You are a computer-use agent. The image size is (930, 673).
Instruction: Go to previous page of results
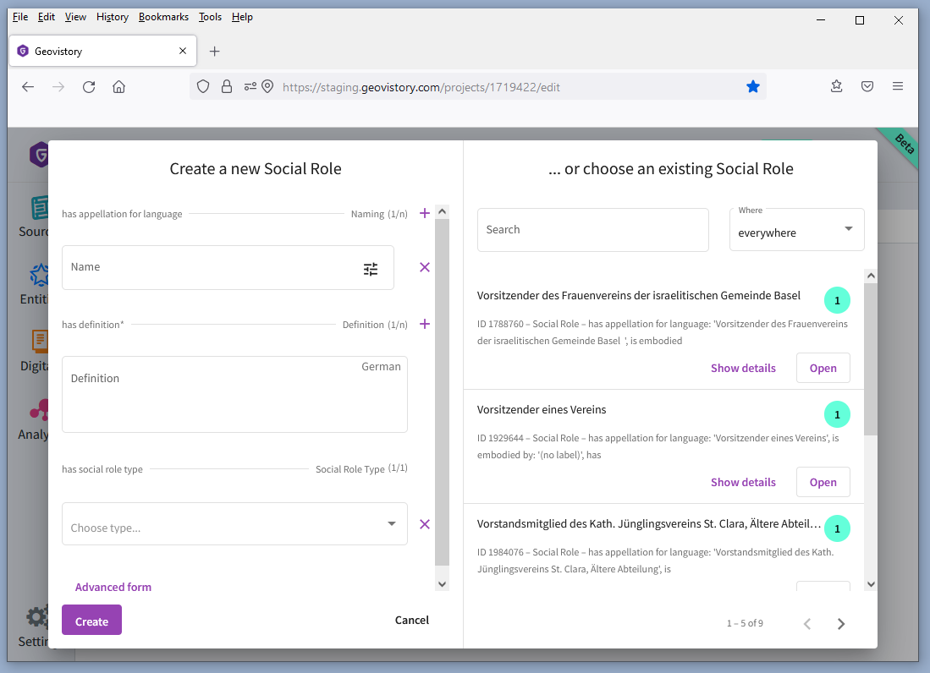coord(807,624)
